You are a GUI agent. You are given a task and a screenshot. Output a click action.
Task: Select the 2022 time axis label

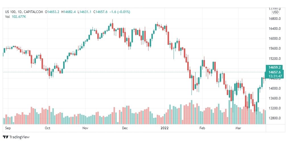click(164, 128)
